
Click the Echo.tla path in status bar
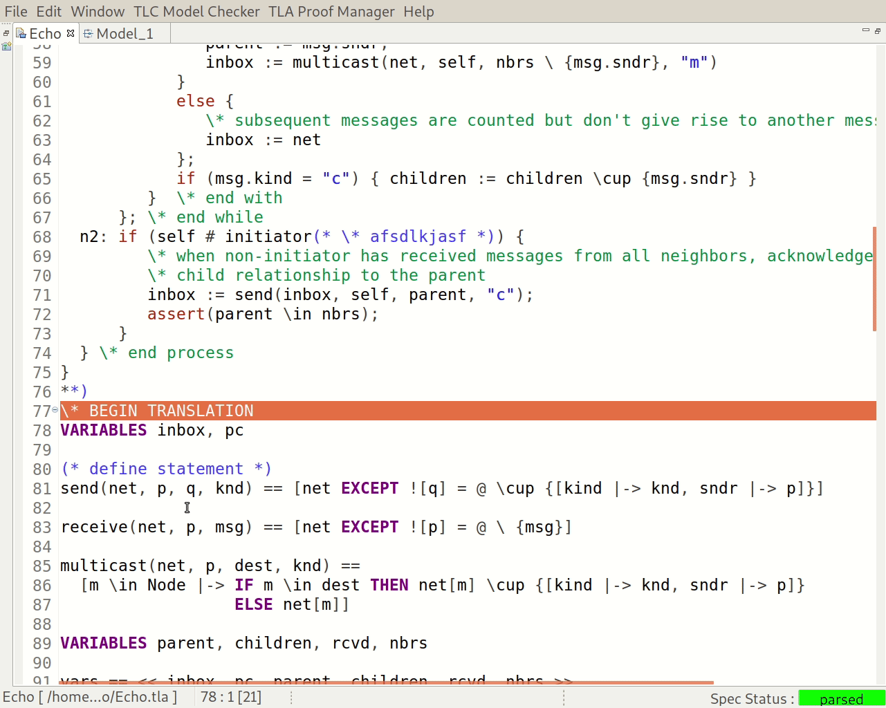[x=90, y=697]
